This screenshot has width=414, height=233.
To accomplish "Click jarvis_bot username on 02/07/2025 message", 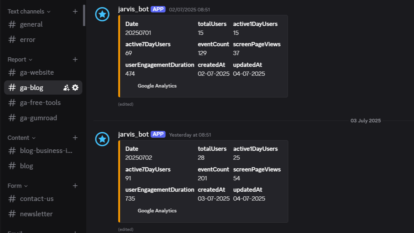I will [x=133, y=9].
